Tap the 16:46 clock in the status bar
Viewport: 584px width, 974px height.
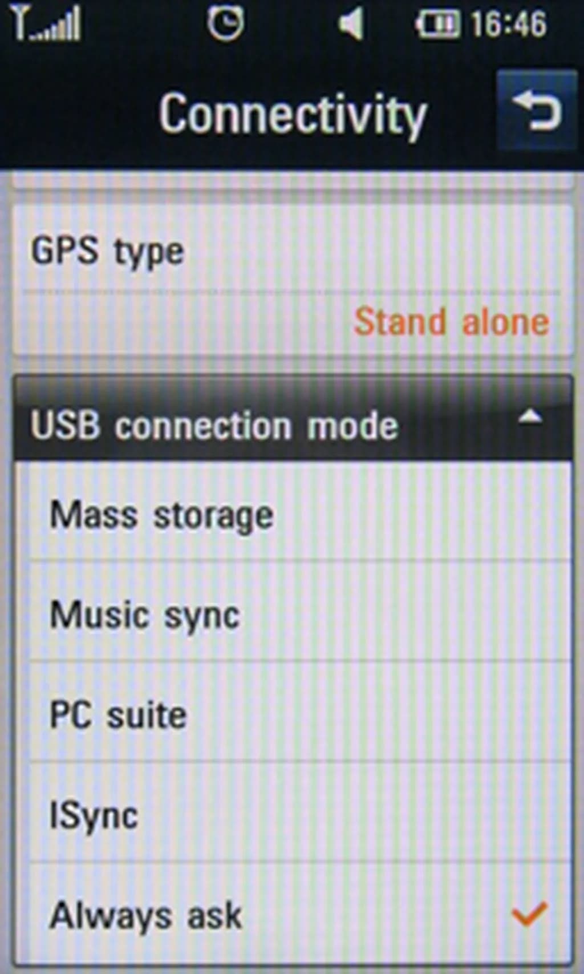coord(509,25)
